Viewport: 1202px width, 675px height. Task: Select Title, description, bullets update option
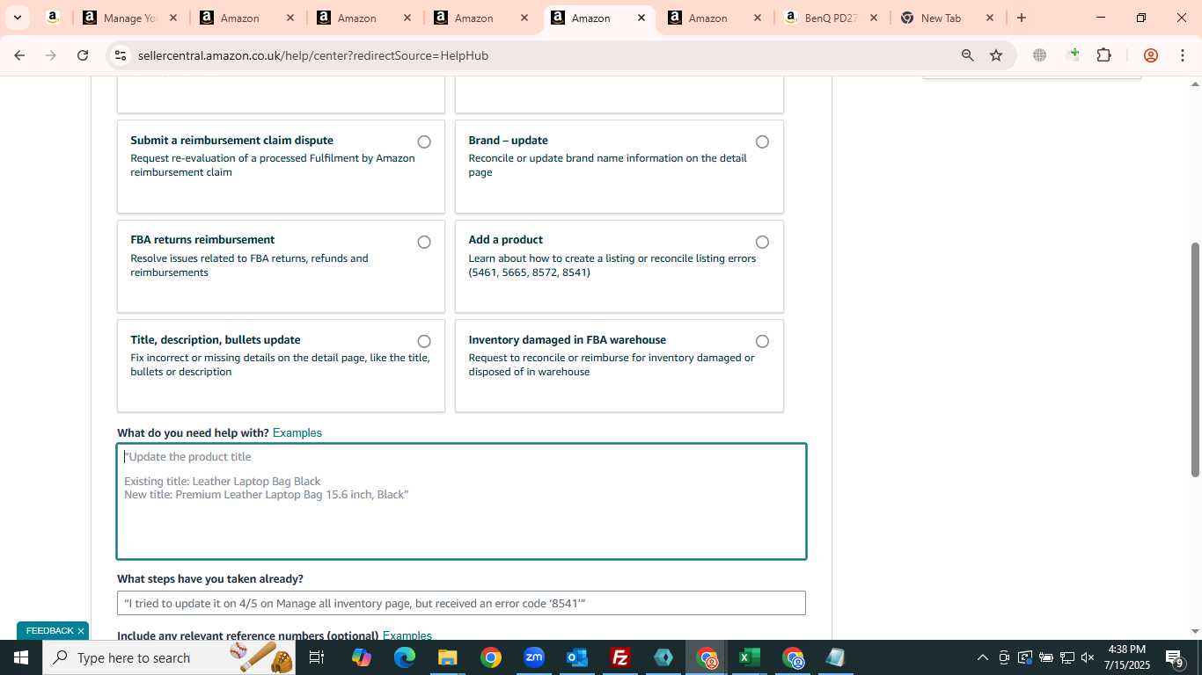click(x=424, y=341)
